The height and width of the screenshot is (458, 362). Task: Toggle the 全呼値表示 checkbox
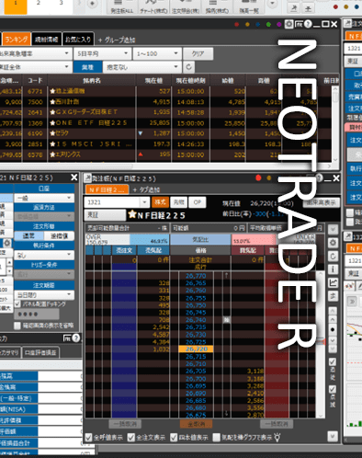[88, 438]
